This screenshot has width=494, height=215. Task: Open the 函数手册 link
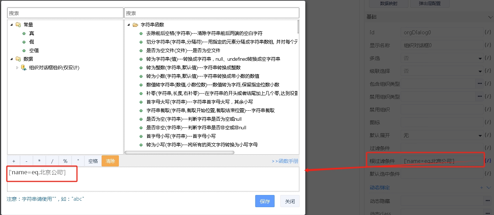tap(285, 161)
